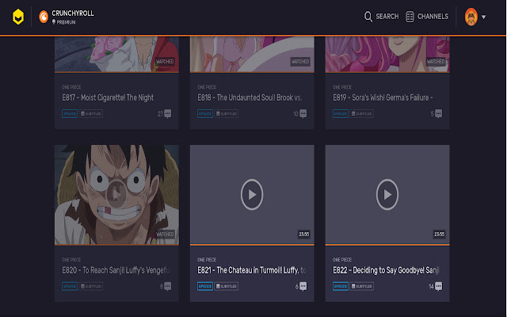Click the WATCHED tag on E819 thumbnail
The image size is (507, 317).
click(436, 62)
